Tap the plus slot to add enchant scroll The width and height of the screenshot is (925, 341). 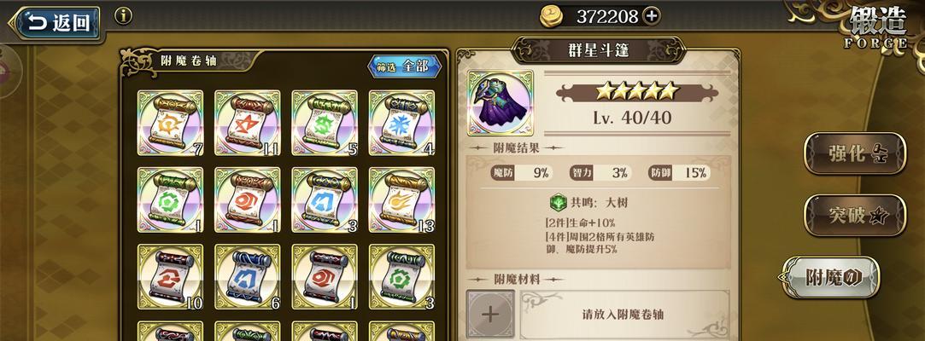(490, 314)
